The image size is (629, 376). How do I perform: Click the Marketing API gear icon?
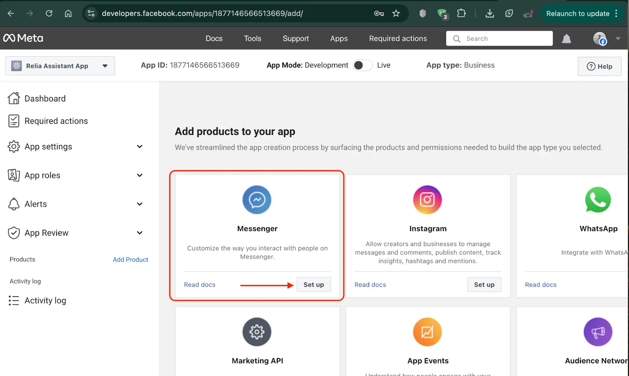coord(257,332)
